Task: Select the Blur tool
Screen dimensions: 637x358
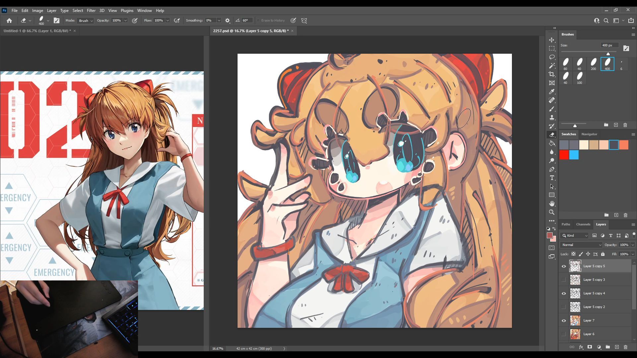Action: [552, 152]
